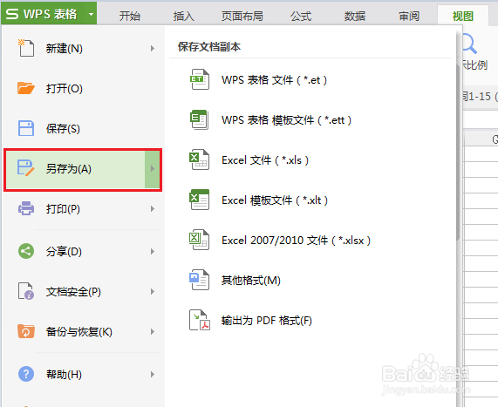
Task: Click the Excel template .xlt icon
Action: [199, 200]
